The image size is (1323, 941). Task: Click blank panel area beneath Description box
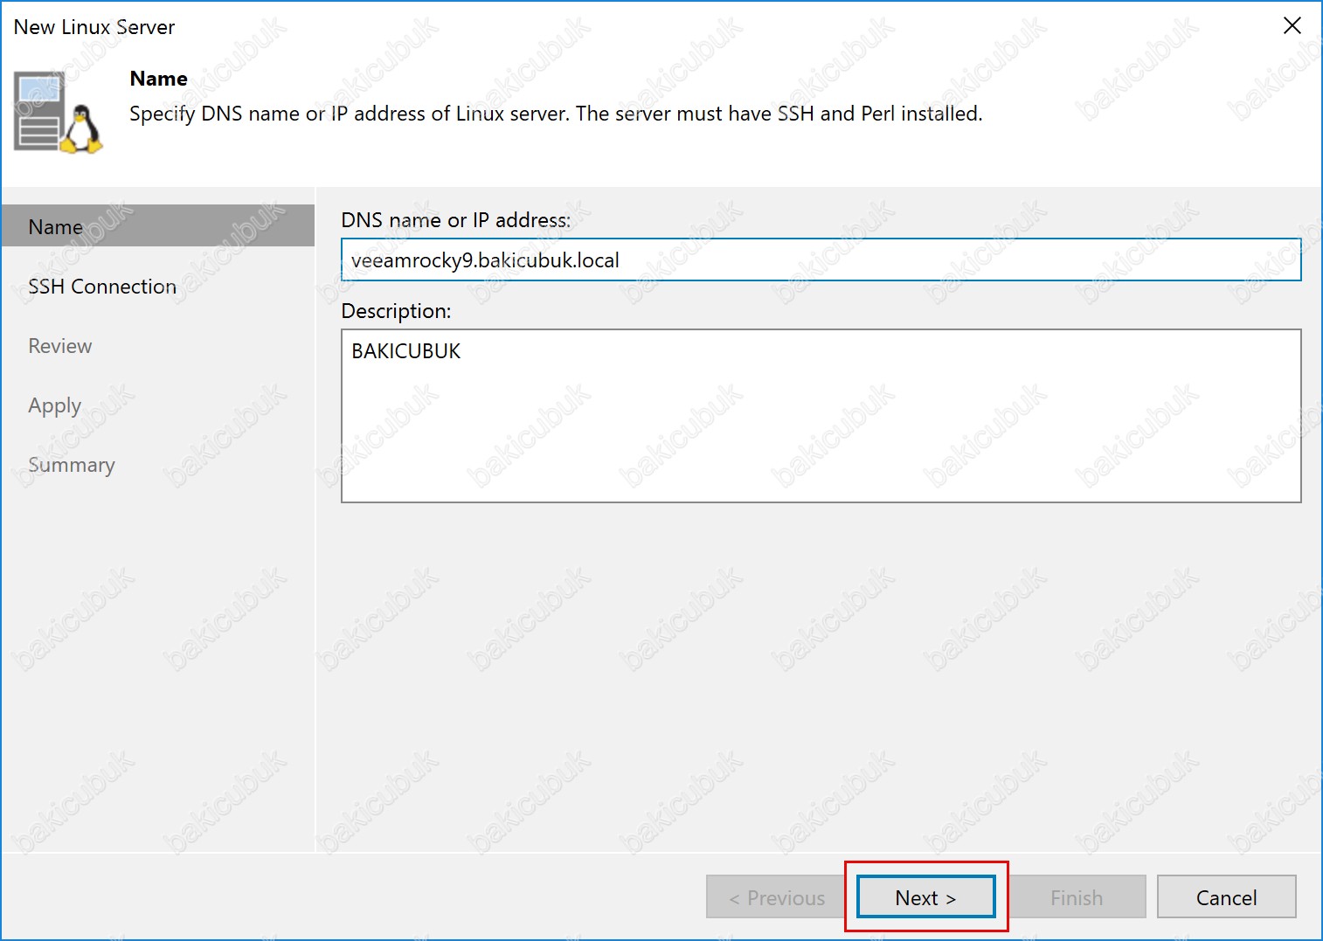point(820,673)
